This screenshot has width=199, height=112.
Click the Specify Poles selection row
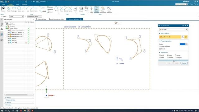click(x=170, y=37)
